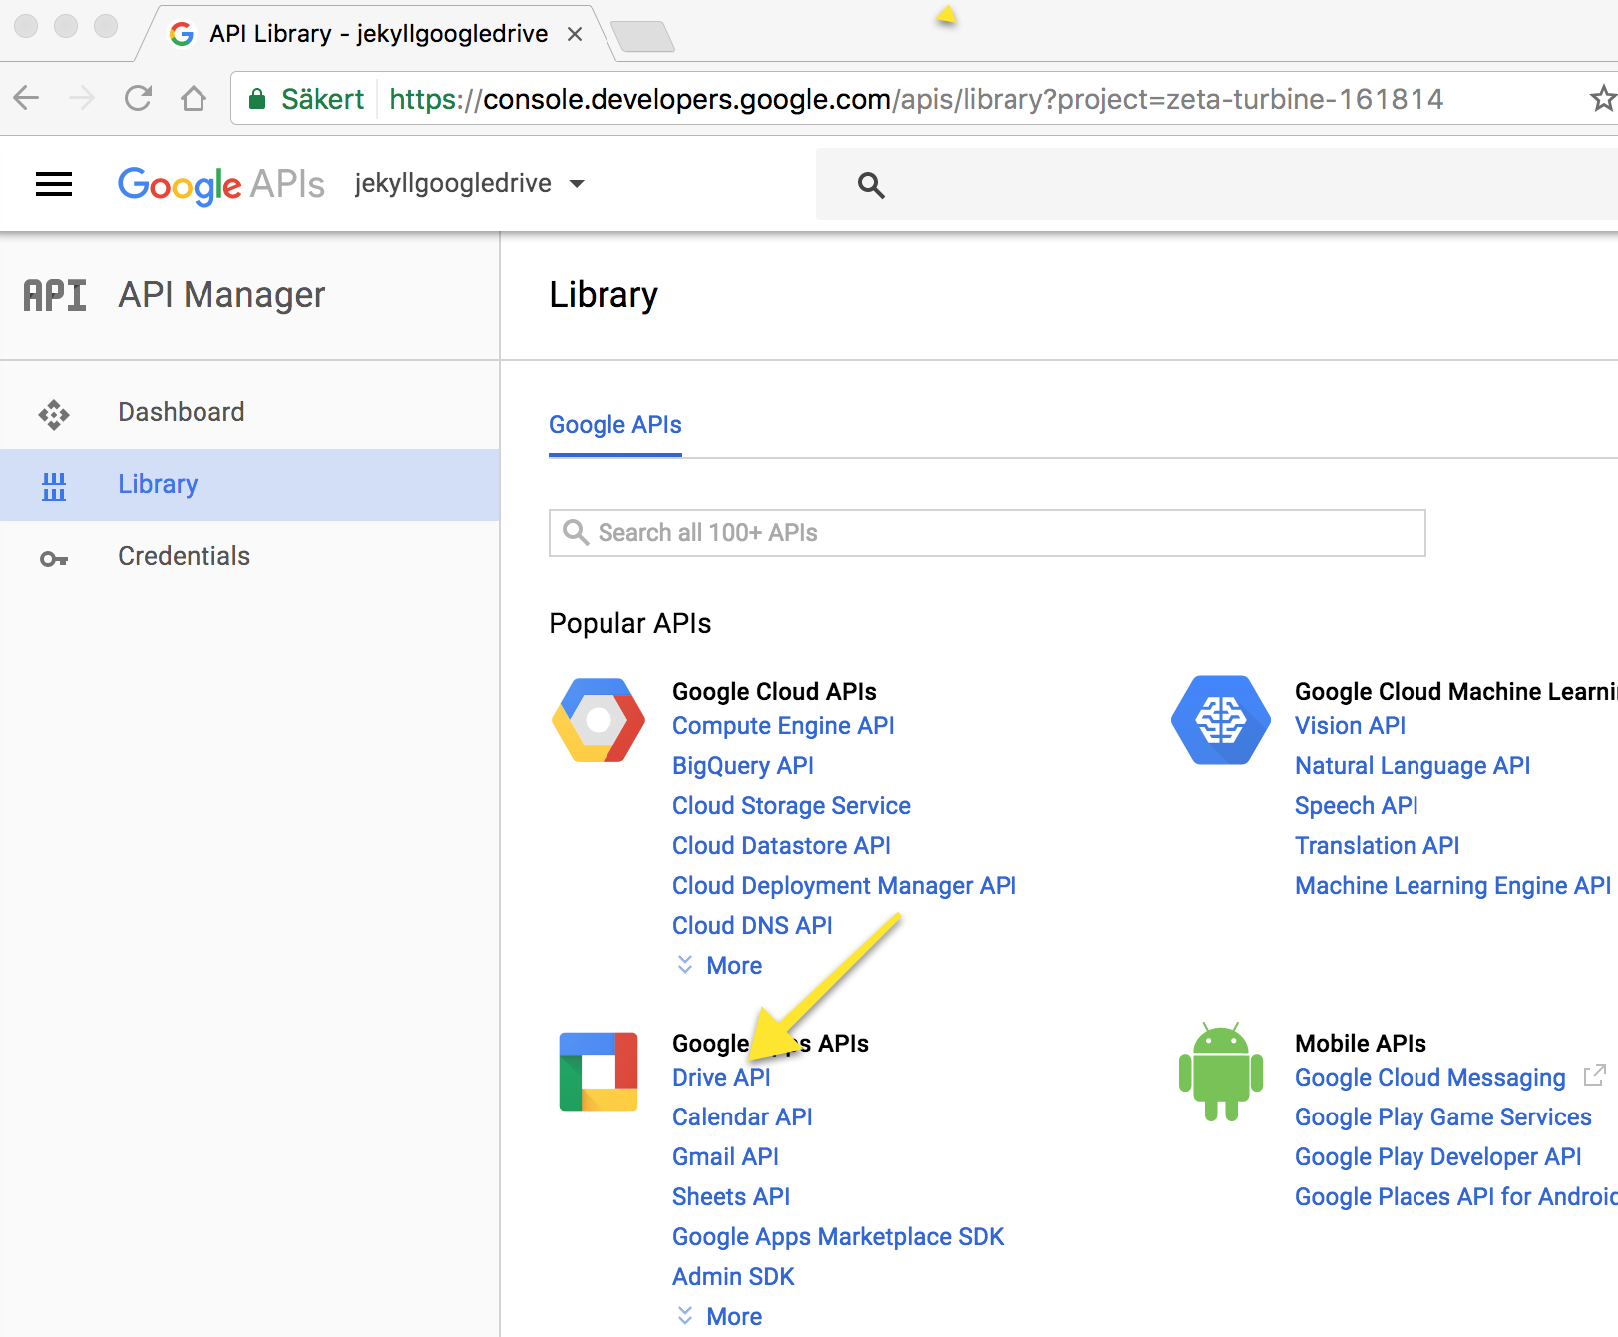Open the Cloud Deployment Manager API link

point(844,886)
